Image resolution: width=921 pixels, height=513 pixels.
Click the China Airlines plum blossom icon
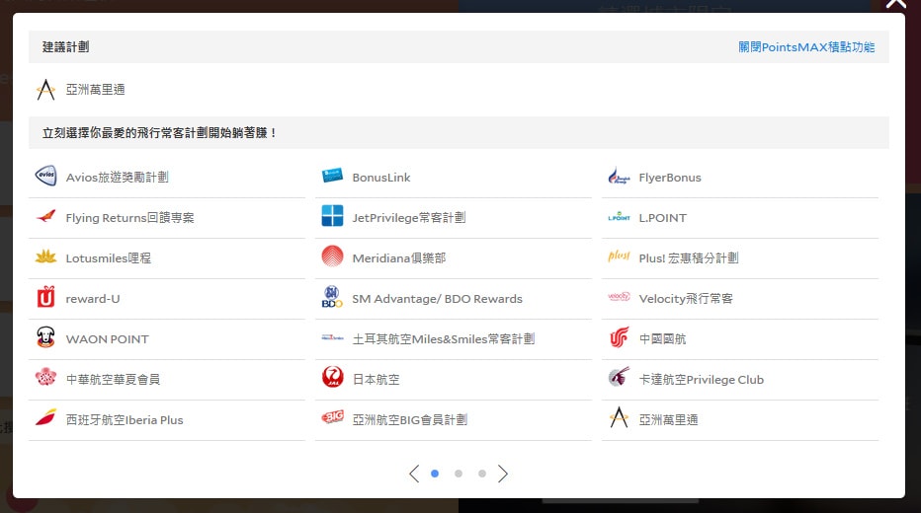[x=45, y=377]
